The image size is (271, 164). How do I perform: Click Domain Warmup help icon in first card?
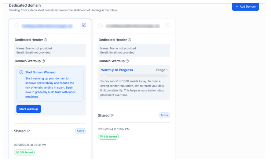[x=43, y=61]
